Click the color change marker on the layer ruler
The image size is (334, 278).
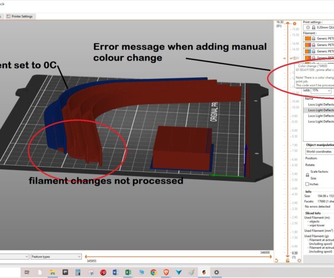295,58
